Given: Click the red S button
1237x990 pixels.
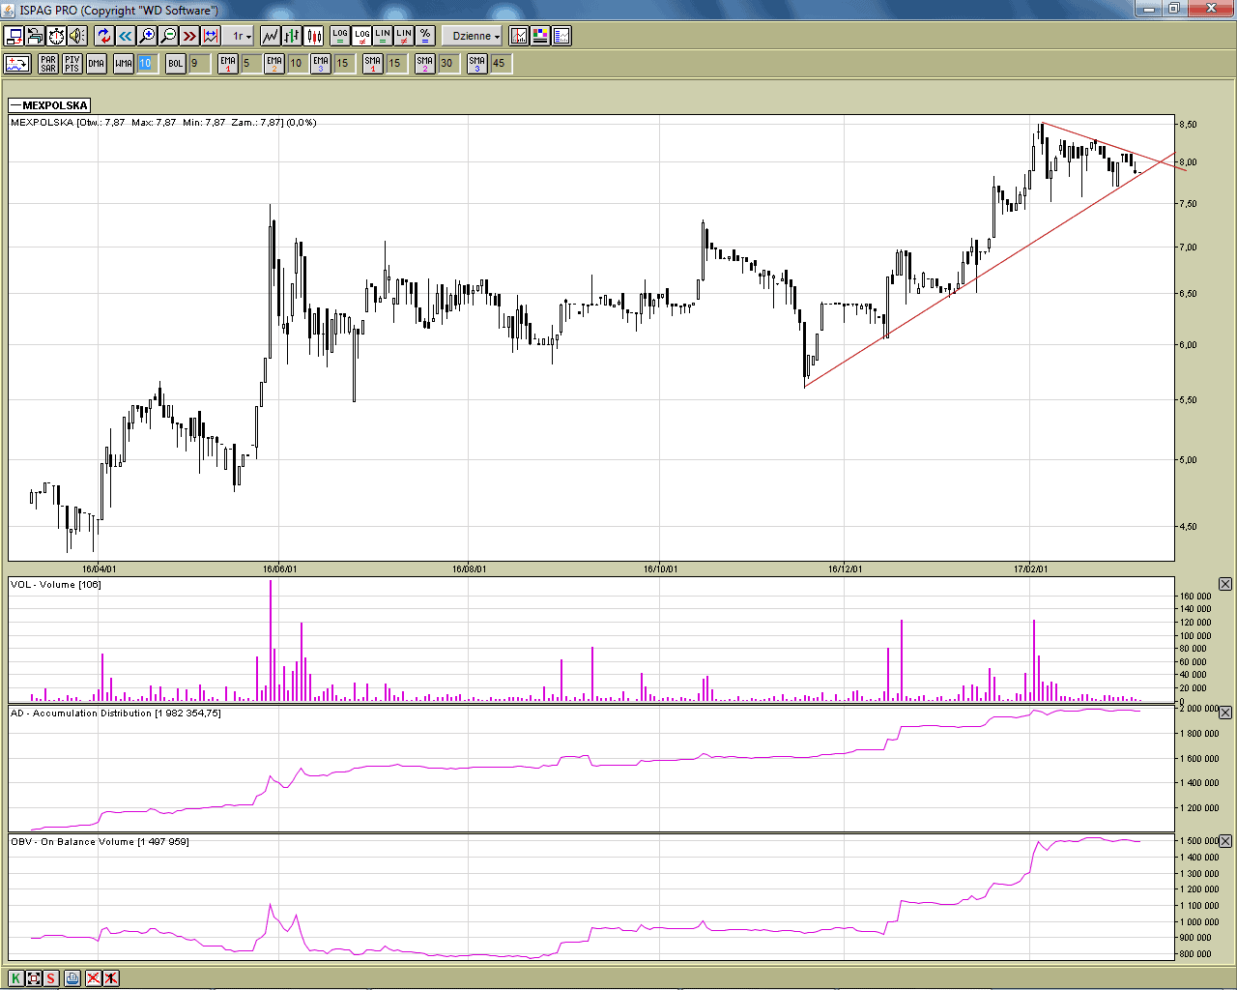Looking at the screenshot, I should coord(50,977).
